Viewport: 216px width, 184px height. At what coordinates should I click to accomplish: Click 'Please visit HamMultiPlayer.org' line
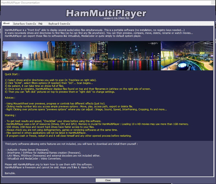[49, 165]
